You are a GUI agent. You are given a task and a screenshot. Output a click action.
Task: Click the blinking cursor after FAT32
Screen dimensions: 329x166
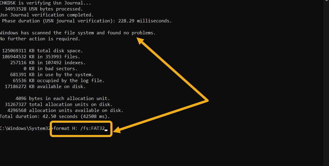106,130
